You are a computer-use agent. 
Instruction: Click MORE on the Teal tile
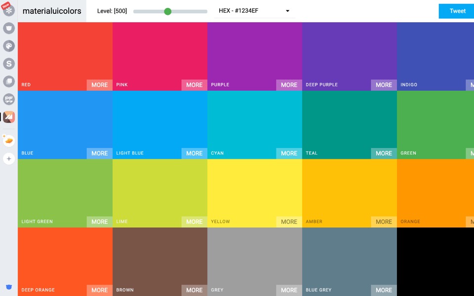384,153
